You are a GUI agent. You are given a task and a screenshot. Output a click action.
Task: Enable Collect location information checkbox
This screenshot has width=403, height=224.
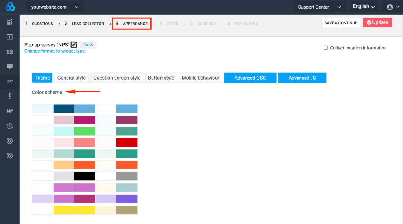pos(326,48)
